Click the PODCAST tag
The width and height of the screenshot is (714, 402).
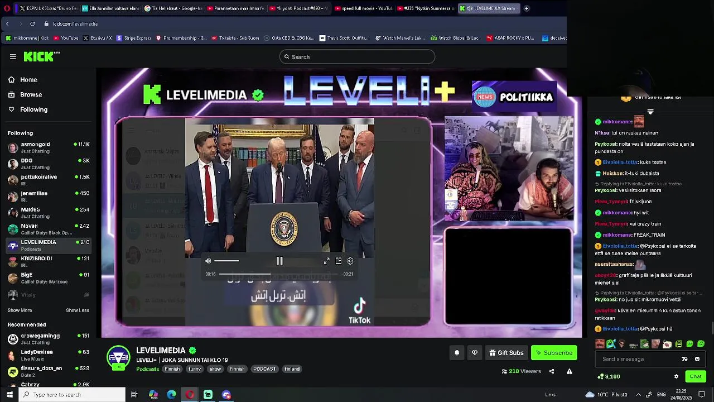click(264, 369)
